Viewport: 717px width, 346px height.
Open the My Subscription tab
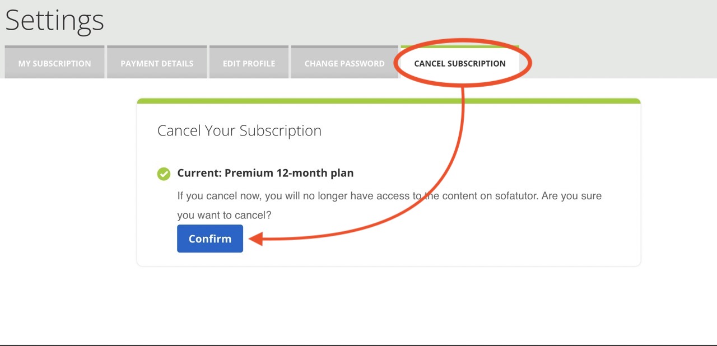(54, 63)
